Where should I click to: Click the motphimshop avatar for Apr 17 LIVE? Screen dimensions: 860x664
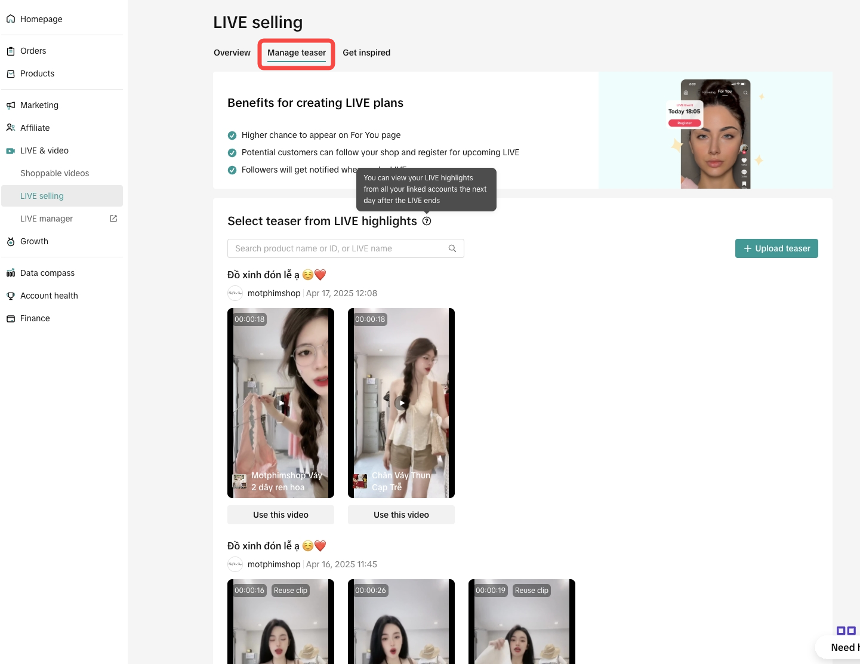(235, 293)
